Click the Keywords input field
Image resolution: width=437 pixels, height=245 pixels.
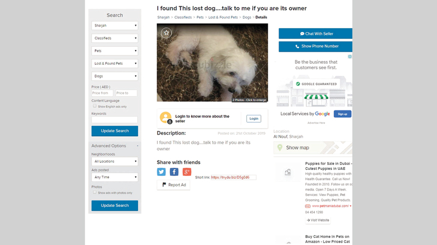[115, 120]
